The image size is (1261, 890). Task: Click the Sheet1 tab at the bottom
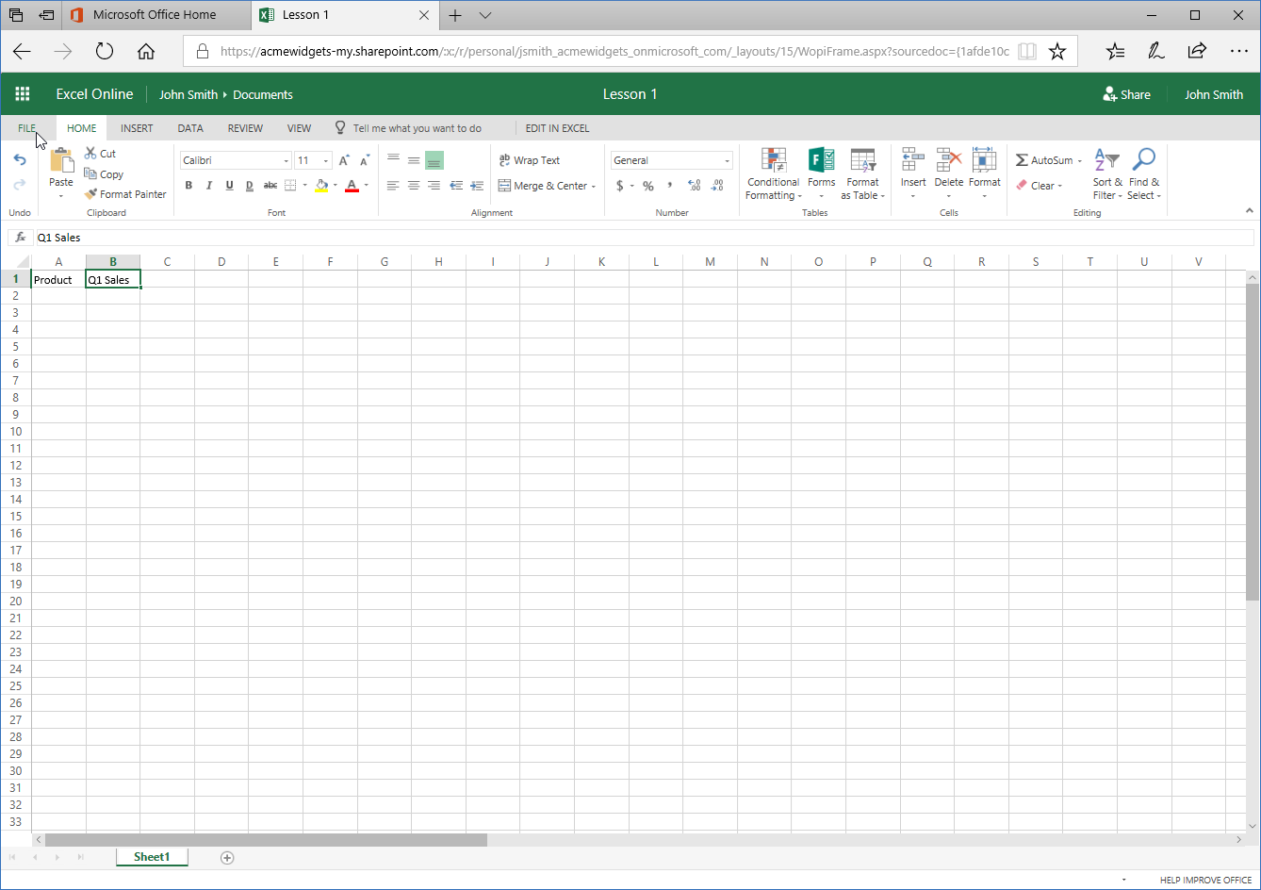pyautogui.click(x=151, y=856)
